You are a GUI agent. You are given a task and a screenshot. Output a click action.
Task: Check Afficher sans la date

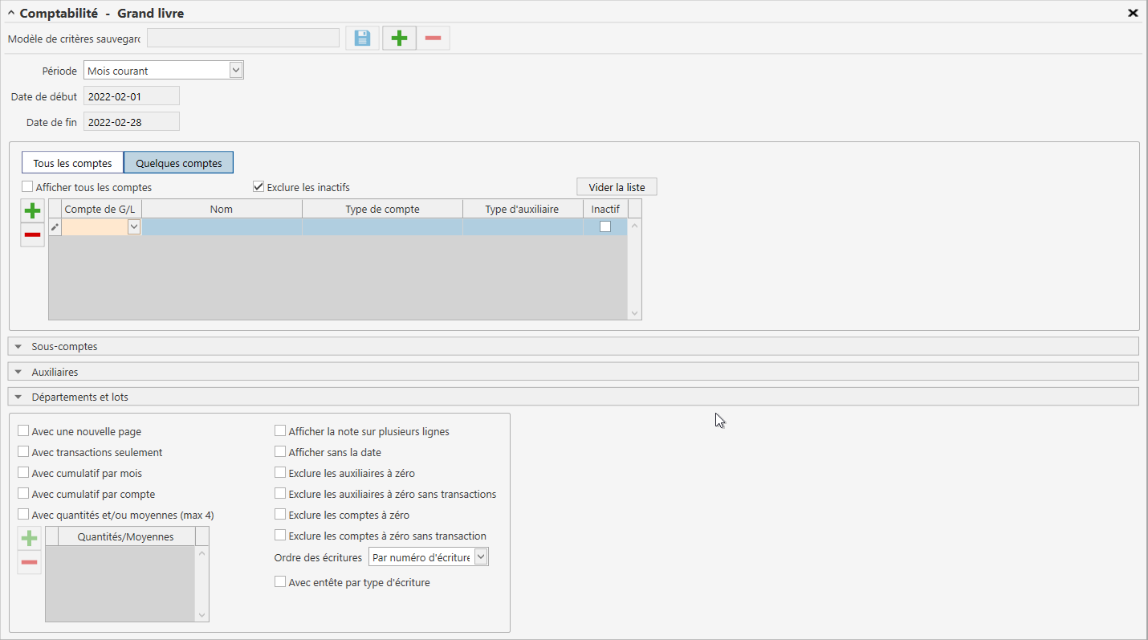pos(280,452)
